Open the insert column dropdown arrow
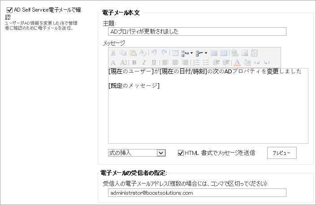316x205 pixels. tap(206, 53)
